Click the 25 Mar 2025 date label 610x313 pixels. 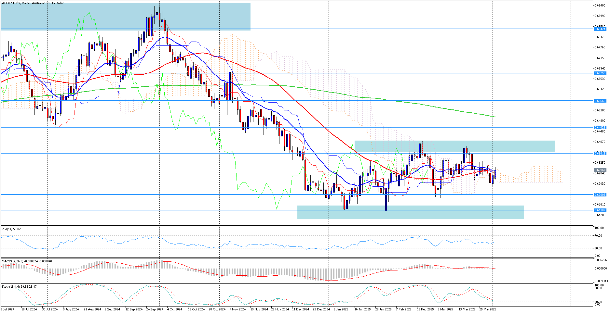pos(488,309)
